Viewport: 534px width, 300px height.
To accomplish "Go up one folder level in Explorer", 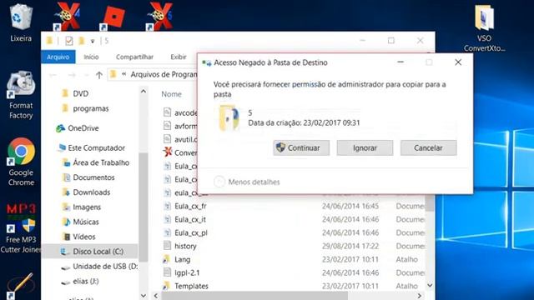I will (98, 75).
